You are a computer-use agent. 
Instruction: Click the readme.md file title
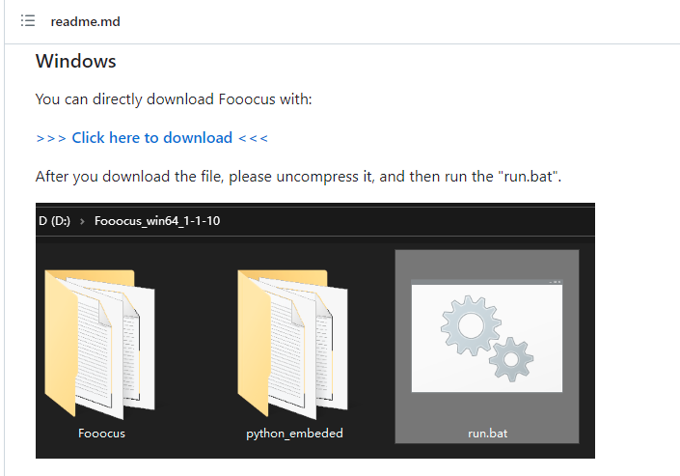tap(86, 21)
